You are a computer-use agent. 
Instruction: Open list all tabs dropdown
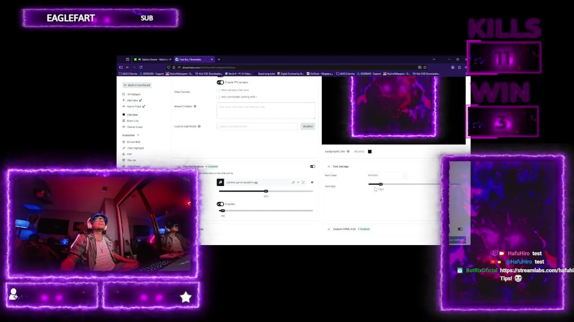click(434, 59)
